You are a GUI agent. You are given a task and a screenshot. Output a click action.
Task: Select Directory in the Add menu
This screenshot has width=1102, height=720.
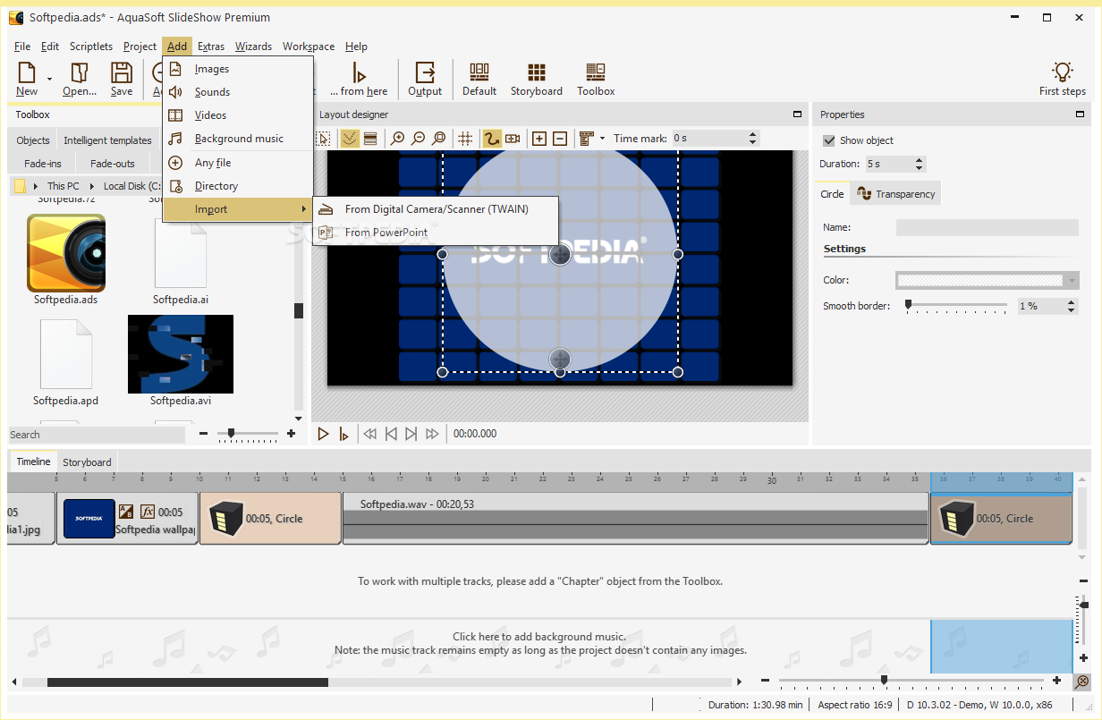coord(238,186)
